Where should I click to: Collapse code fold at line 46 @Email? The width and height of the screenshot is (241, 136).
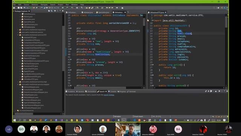click(71, 70)
